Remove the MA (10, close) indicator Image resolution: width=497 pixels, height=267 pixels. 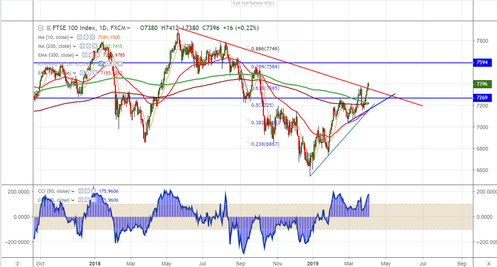pyautogui.click(x=92, y=37)
